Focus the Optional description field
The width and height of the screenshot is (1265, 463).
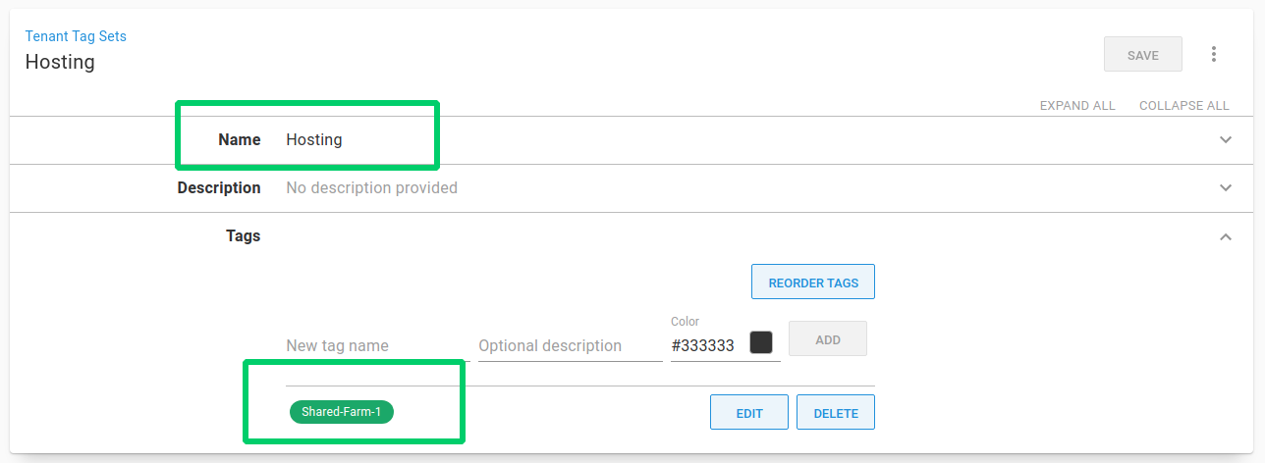(570, 345)
